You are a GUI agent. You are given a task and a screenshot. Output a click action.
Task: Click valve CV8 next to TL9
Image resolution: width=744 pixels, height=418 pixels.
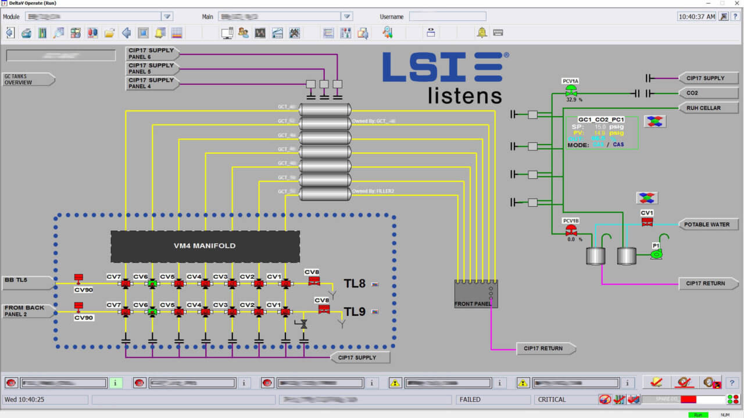[x=324, y=308]
